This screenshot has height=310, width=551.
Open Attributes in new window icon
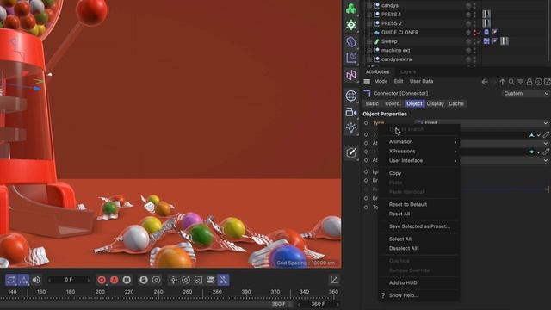548,82
